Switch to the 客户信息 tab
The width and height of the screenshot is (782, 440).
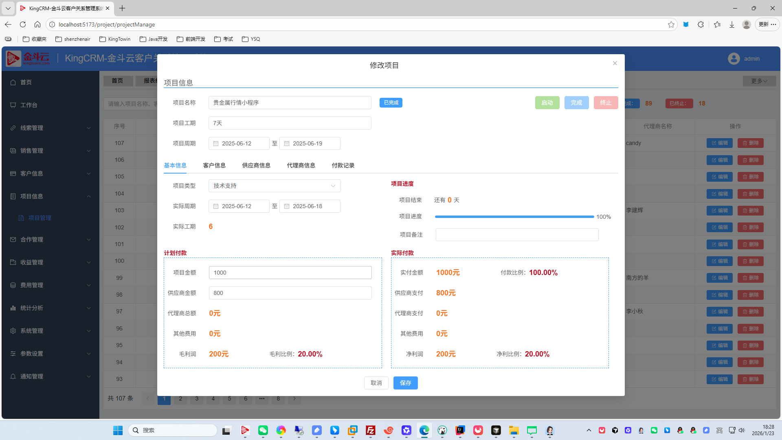click(214, 165)
